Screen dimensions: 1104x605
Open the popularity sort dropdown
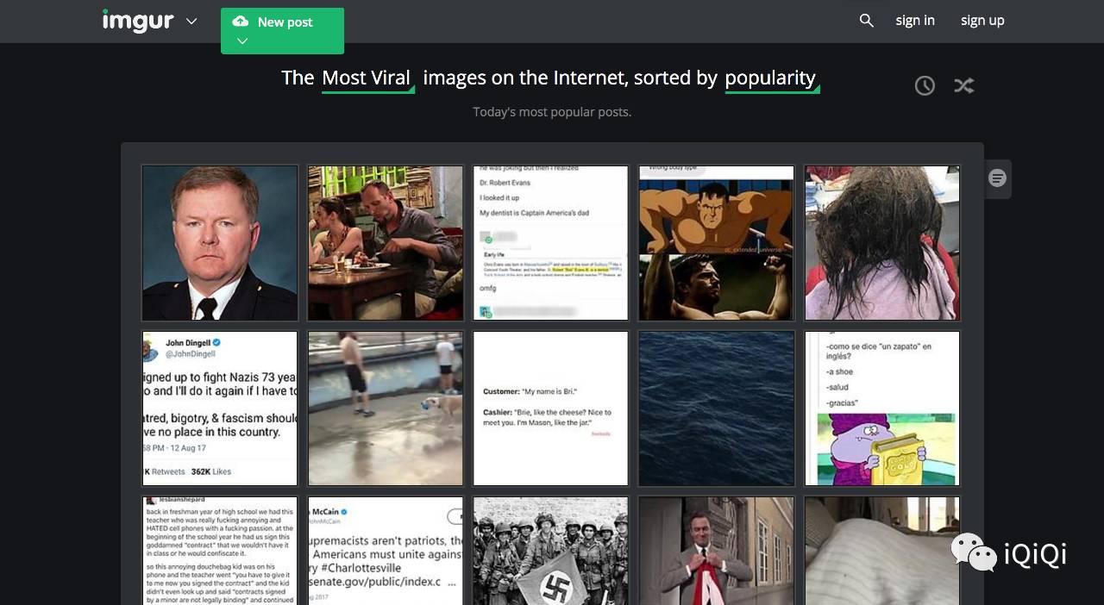pyautogui.click(x=772, y=78)
